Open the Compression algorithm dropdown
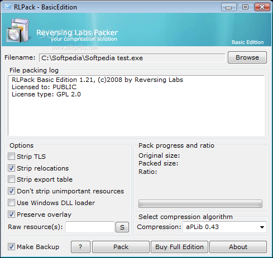Screen dimensions: 273x258 224,227
